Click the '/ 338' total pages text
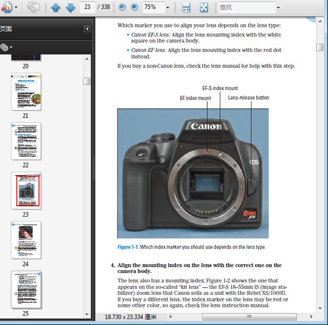The height and width of the screenshot is (325, 328). pos(104,7)
